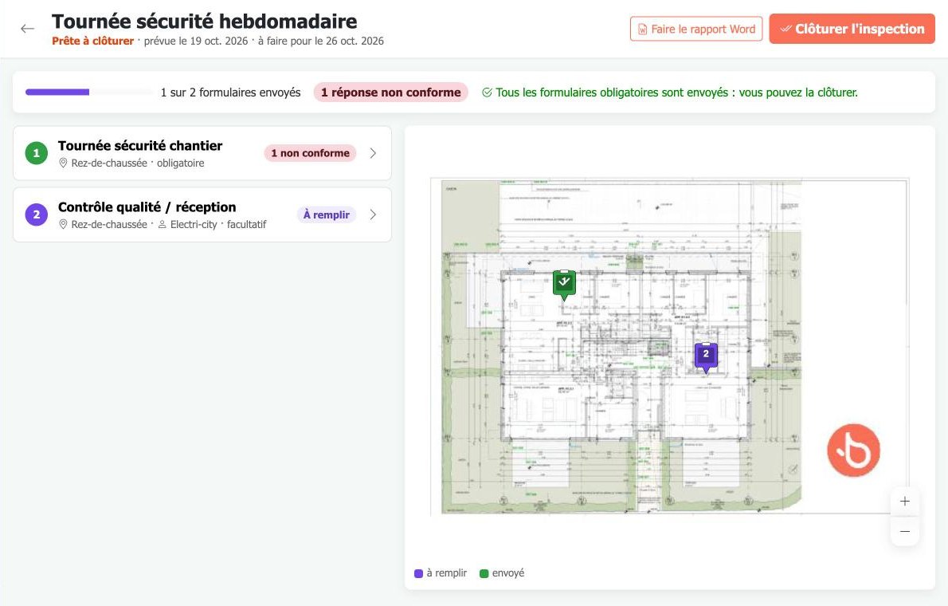Zoom out of the floor plan
Image resolution: width=948 pixels, height=606 pixels.
point(904,532)
